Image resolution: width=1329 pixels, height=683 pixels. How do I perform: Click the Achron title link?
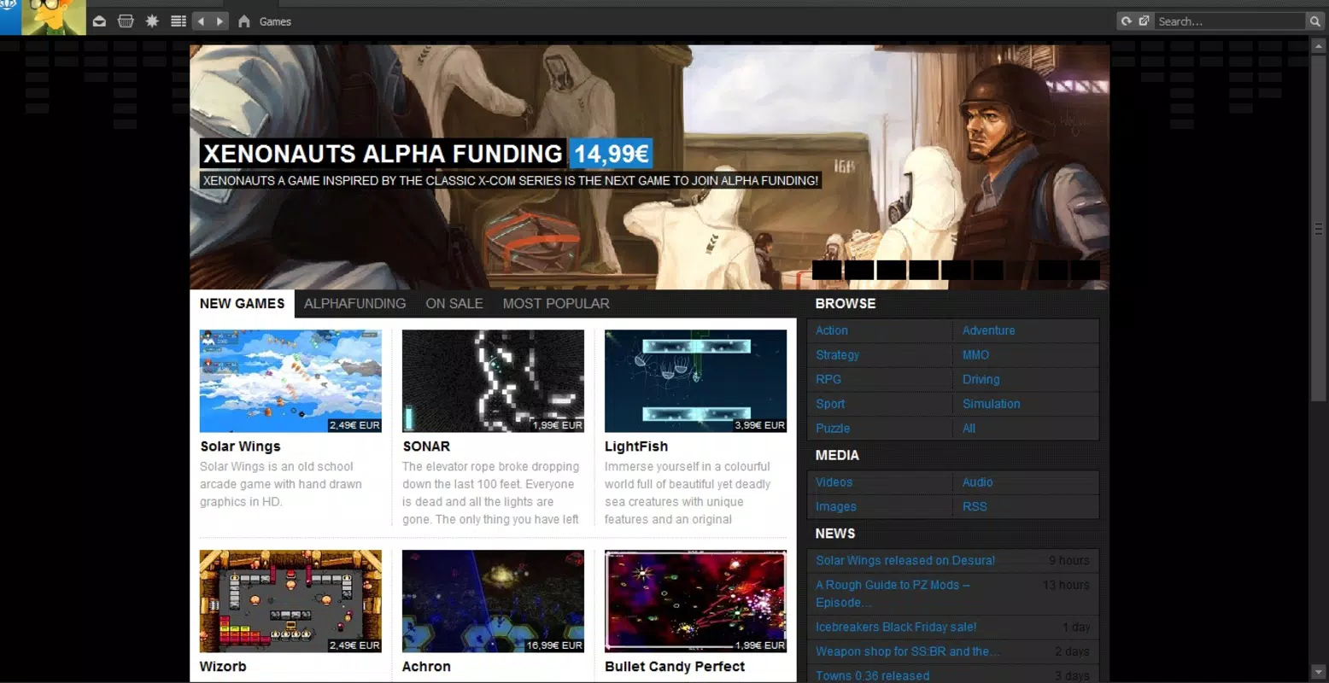[x=426, y=667]
